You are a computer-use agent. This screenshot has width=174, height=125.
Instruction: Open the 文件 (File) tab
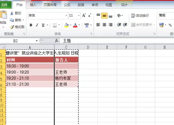click(6, 5)
